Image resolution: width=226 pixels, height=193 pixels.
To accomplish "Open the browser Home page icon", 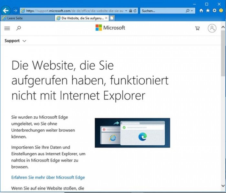I will (201, 11).
